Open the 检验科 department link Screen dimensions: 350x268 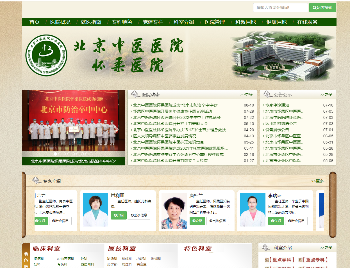[127, 259]
